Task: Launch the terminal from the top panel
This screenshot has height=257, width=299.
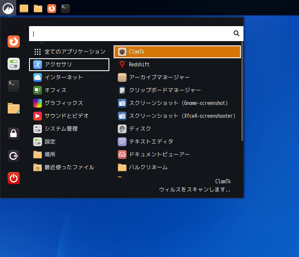Action: (65, 9)
